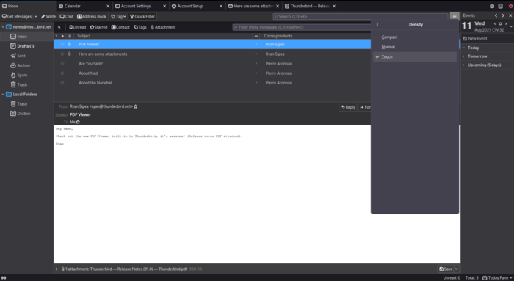Click the New Event button
Screen dimensions: 514x281
coord(475,39)
